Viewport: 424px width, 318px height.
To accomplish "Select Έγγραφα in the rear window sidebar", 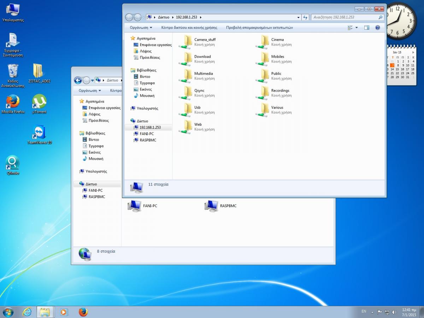I will tap(93, 146).
